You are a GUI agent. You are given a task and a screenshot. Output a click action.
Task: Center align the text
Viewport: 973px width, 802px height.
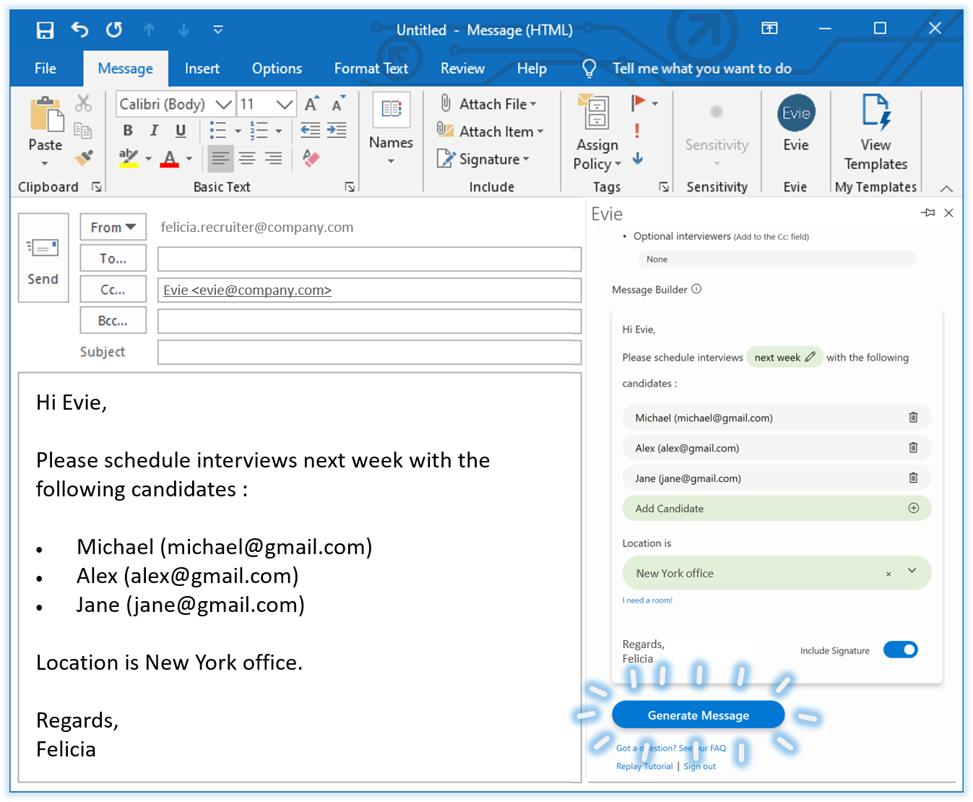coord(247,158)
